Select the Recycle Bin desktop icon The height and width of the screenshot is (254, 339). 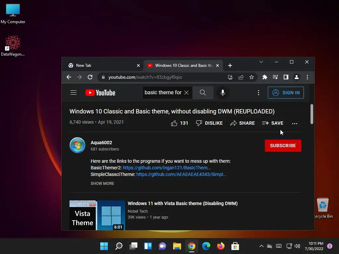[x=323, y=208]
